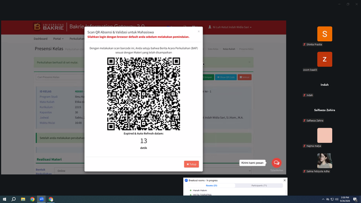Click Salma Febyola Adha's photo thumbnail
Screen dimensions: 361x203
325,161
